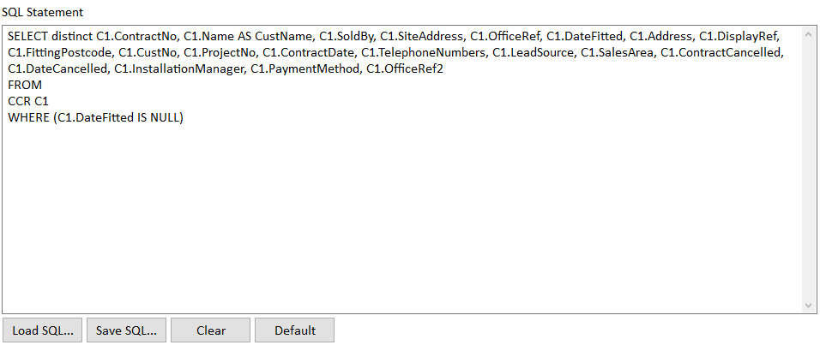Image resolution: width=820 pixels, height=351 pixels.
Task: Save the query with Save SQL...
Action: coord(126,330)
